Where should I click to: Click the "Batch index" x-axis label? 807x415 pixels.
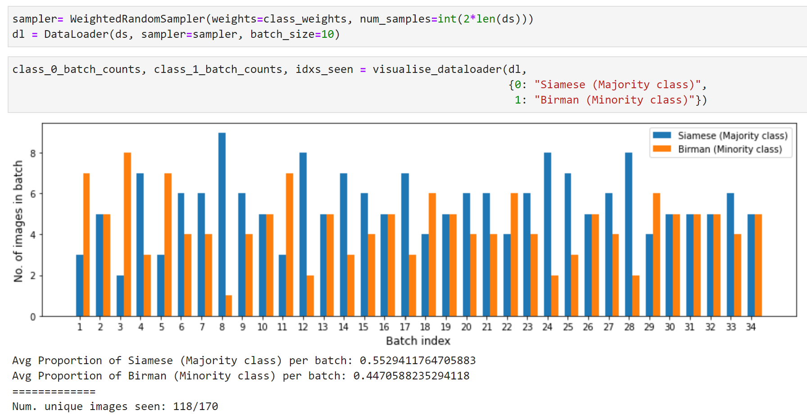click(418, 341)
